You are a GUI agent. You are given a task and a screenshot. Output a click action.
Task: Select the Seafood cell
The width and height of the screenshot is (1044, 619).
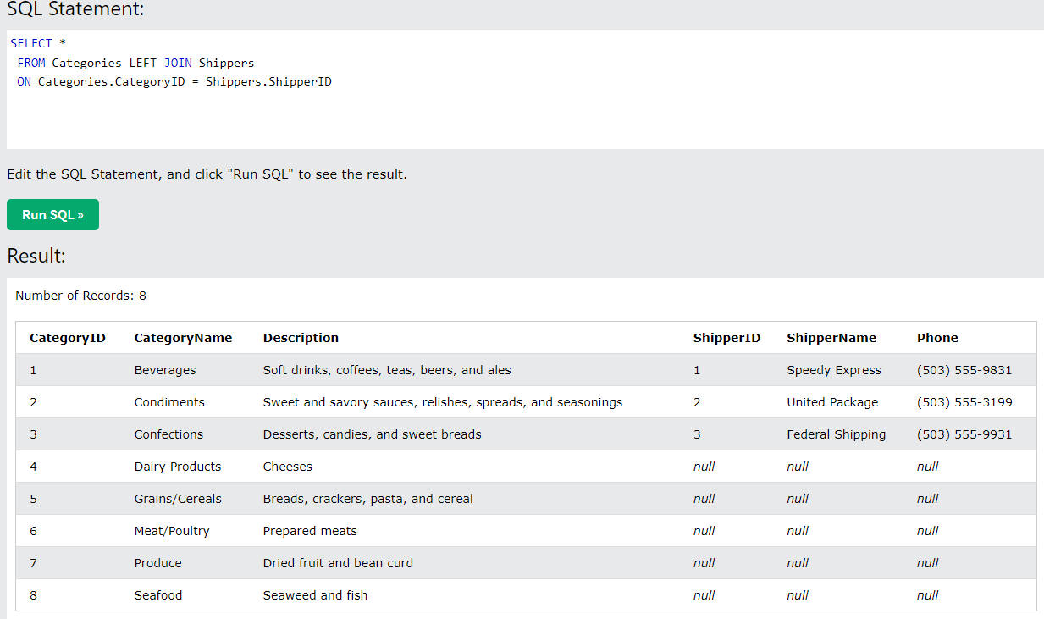[x=158, y=595]
